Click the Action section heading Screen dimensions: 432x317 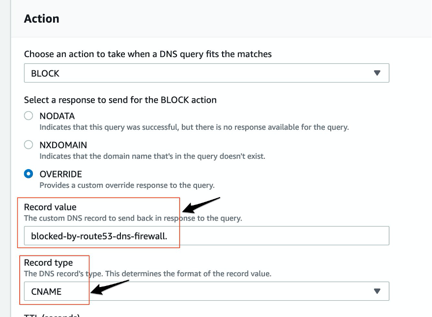pos(42,19)
